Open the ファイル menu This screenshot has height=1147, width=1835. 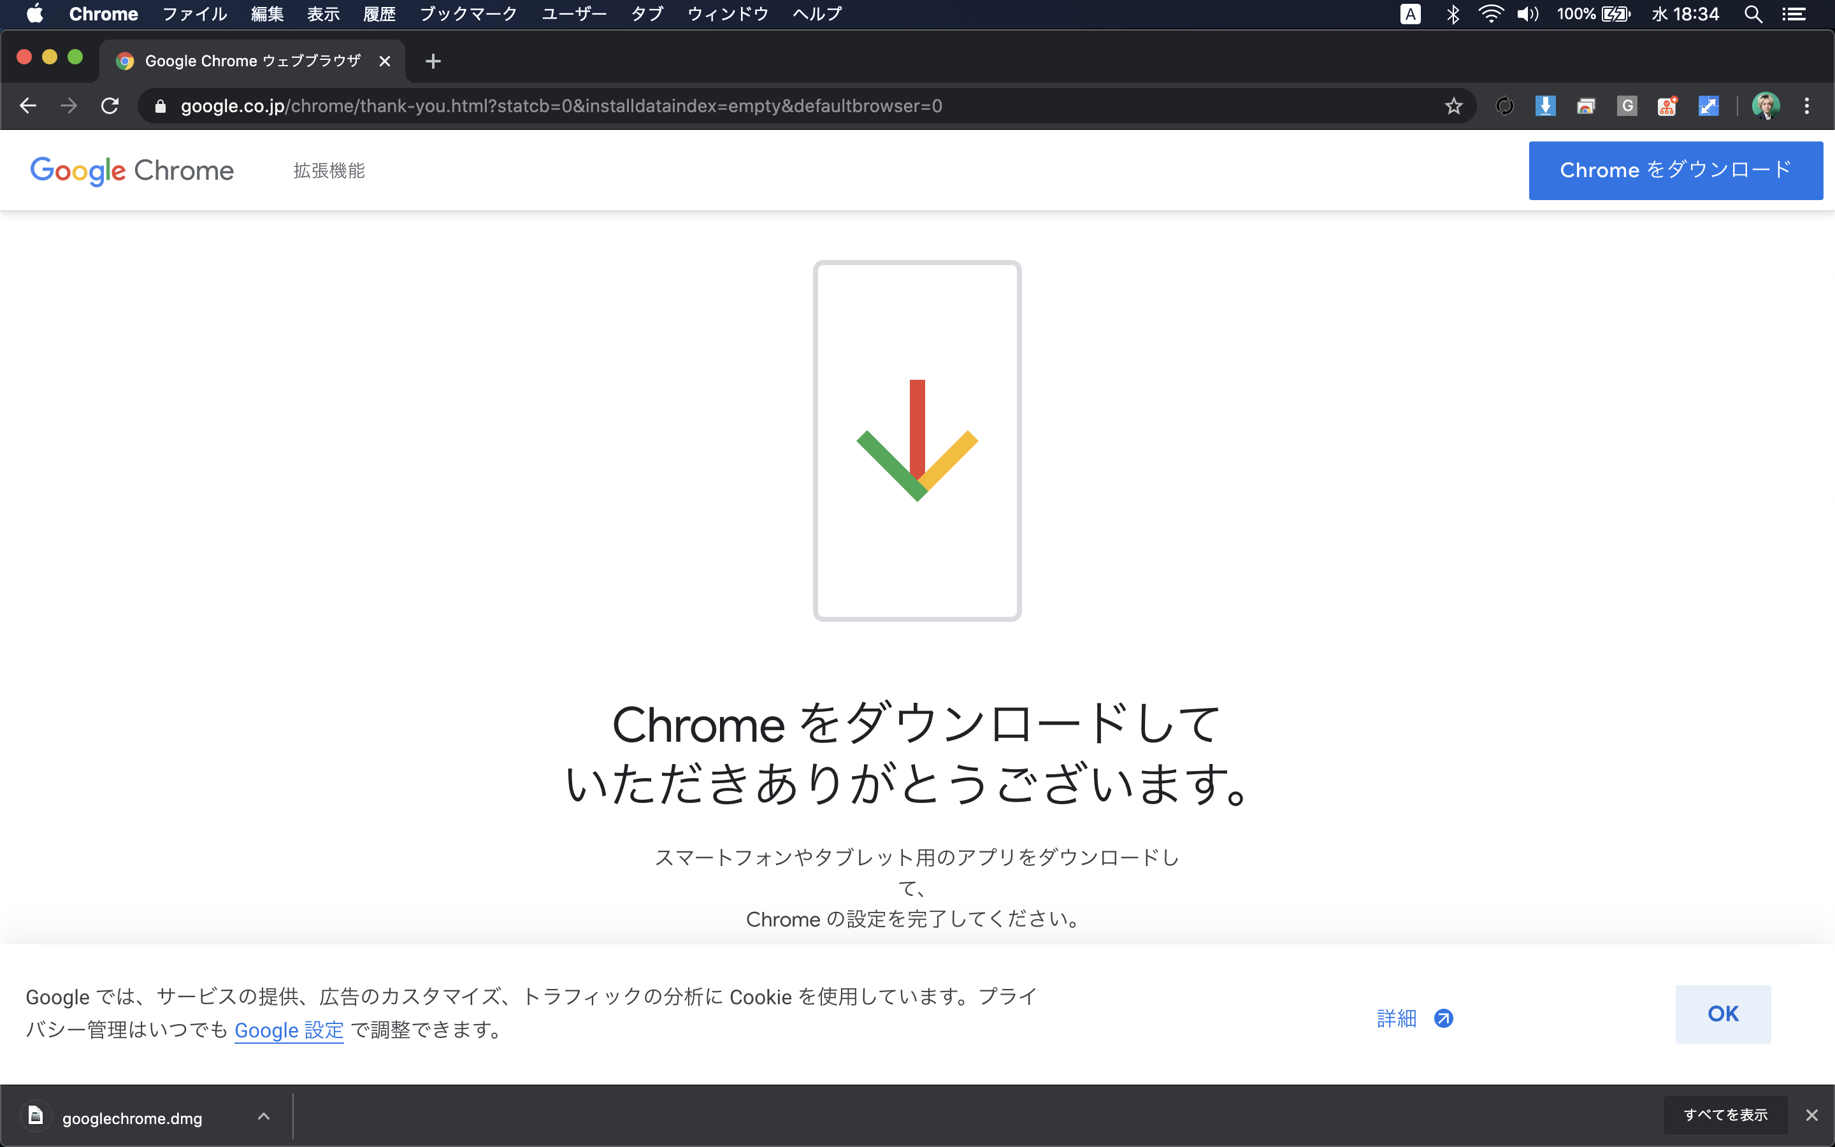pos(195,13)
